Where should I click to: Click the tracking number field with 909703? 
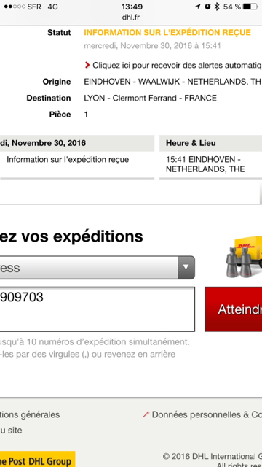(x=98, y=309)
